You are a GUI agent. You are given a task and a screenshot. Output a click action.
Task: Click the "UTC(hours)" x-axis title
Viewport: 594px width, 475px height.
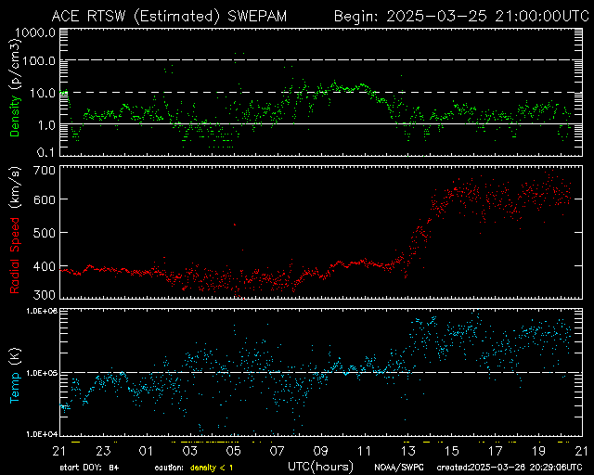pos(320,466)
